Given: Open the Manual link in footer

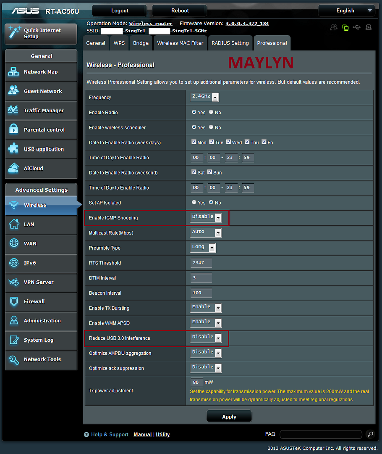Looking at the screenshot, I should coord(142,435).
